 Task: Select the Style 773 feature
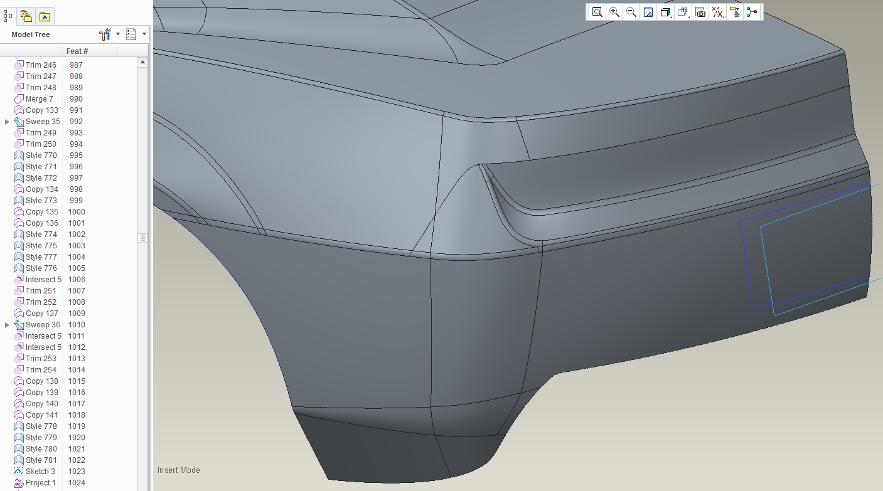[x=41, y=201]
